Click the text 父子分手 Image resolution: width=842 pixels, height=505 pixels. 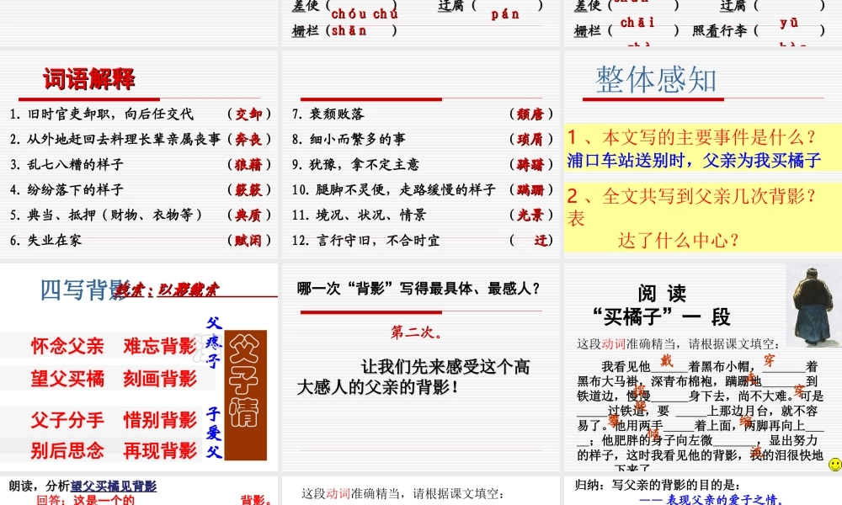point(67,420)
